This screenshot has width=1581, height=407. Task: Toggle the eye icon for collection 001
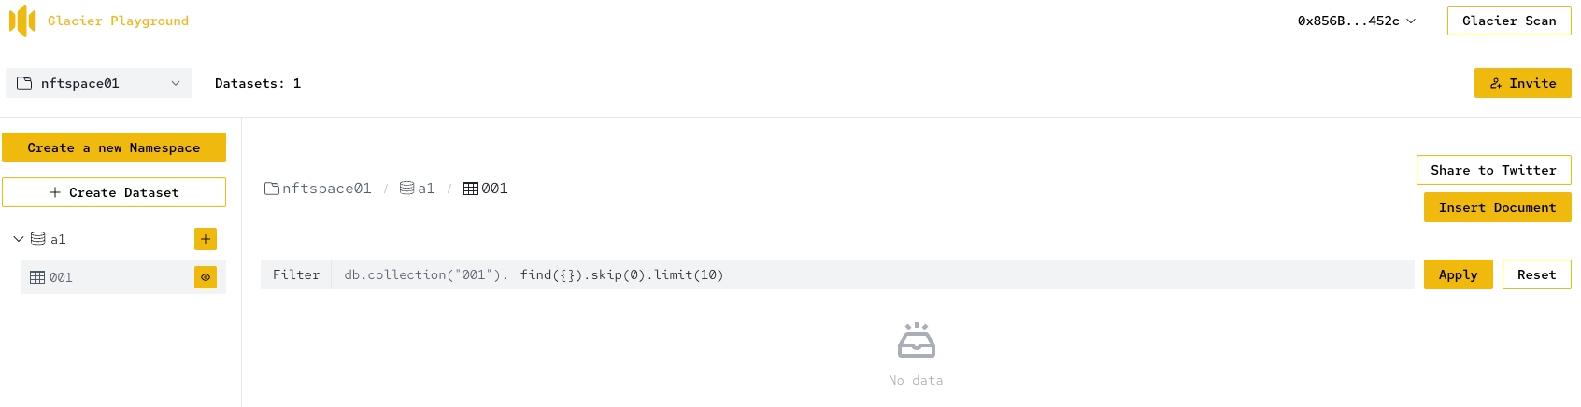coord(206,277)
